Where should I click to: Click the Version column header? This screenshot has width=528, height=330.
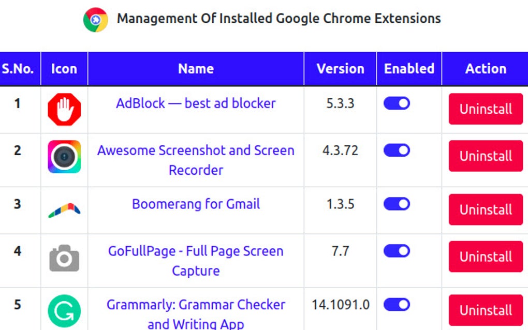click(340, 68)
